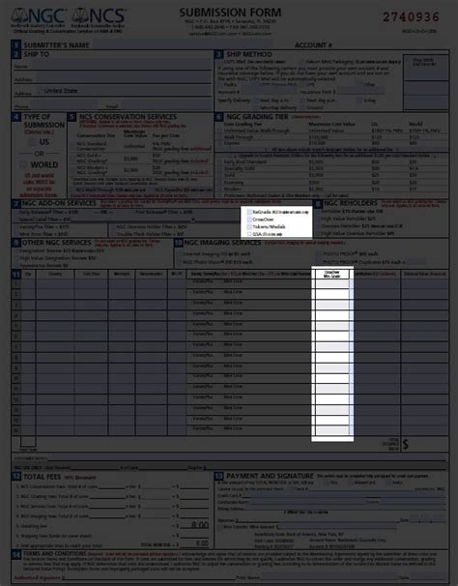
Task: Click the Ship To Name field
Action: coord(120,66)
